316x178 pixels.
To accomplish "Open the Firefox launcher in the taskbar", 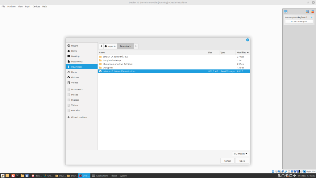I will click(x=13, y=176).
